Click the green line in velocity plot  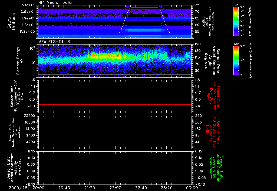(x=115, y=171)
